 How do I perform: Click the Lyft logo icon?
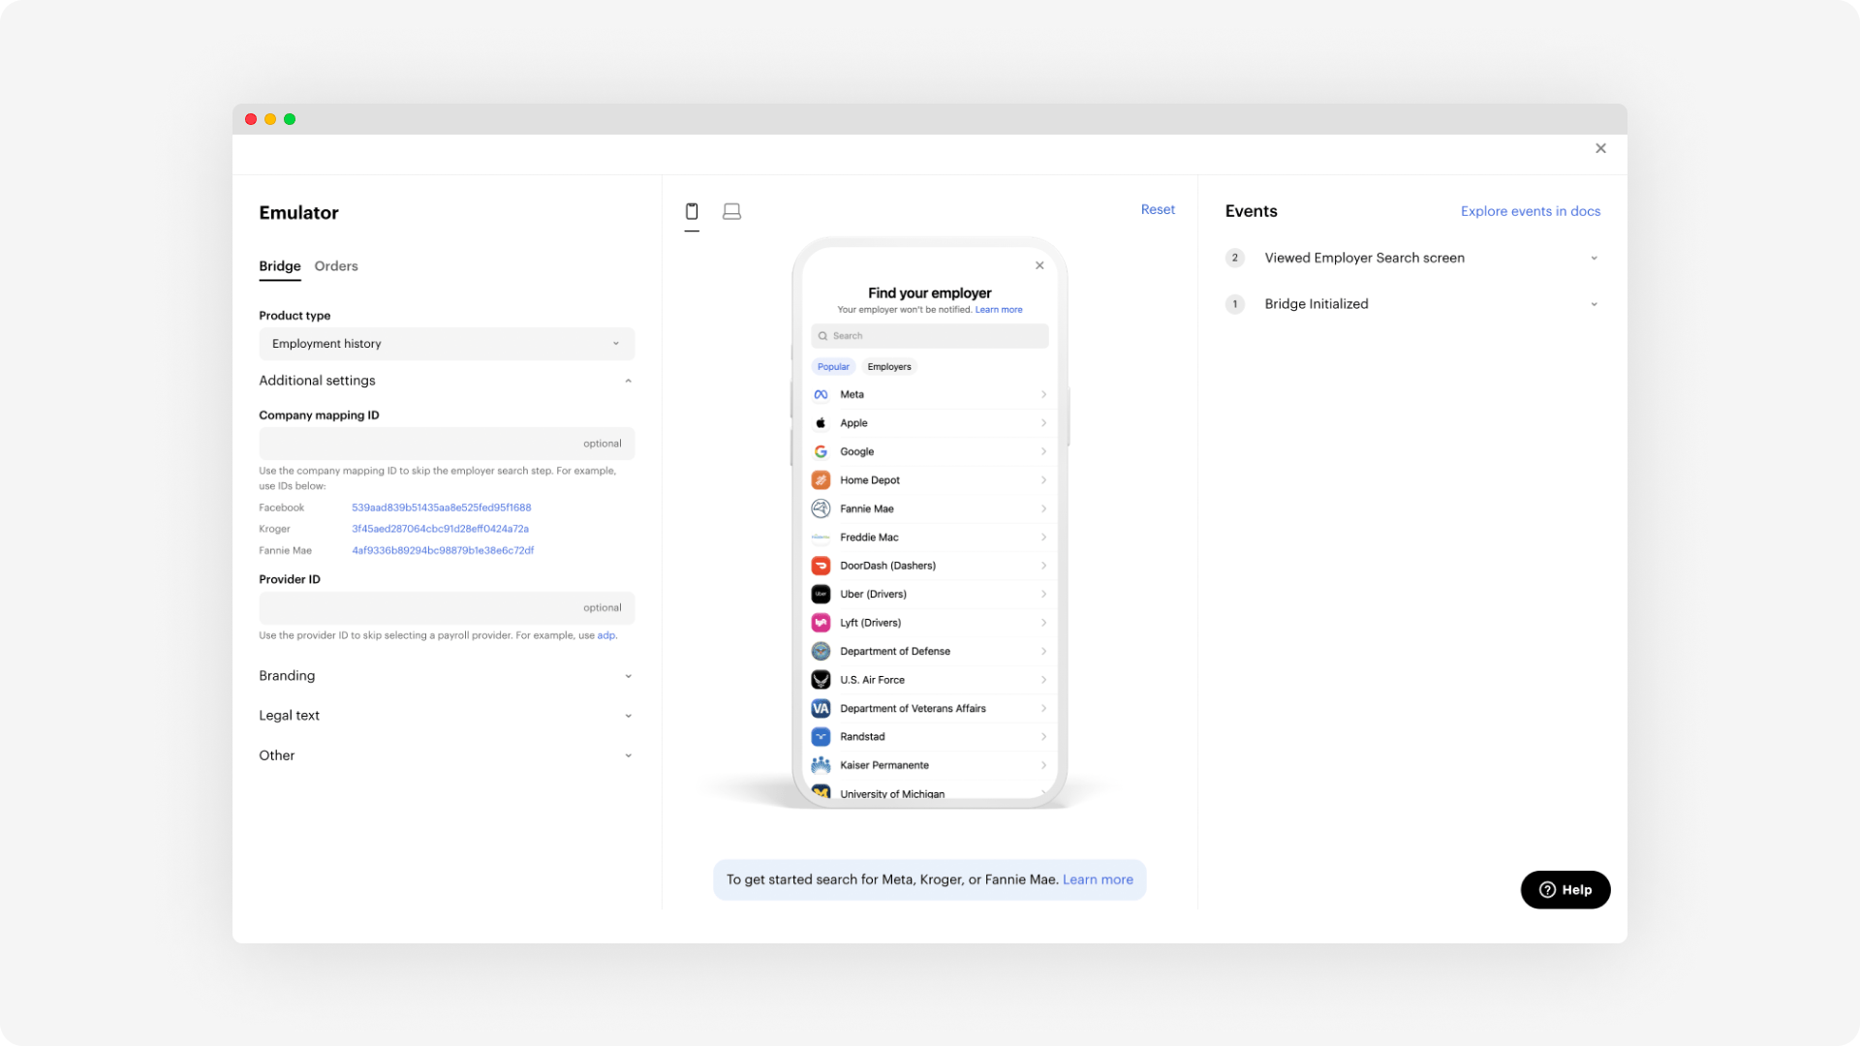point(821,623)
